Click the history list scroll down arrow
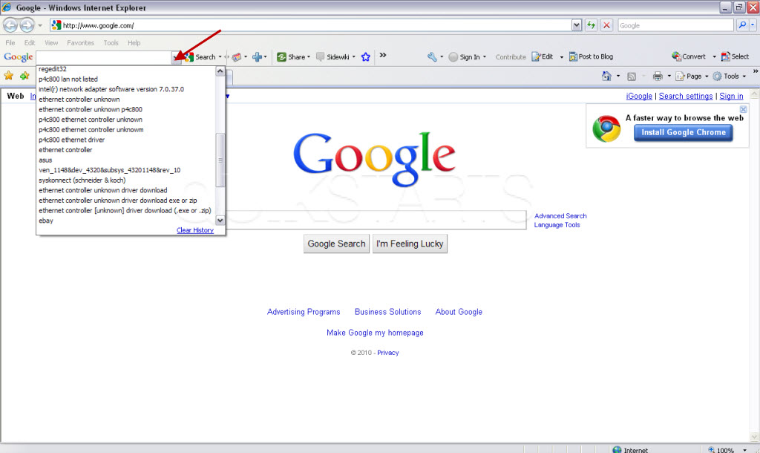This screenshot has width=760, height=453. coord(220,221)
